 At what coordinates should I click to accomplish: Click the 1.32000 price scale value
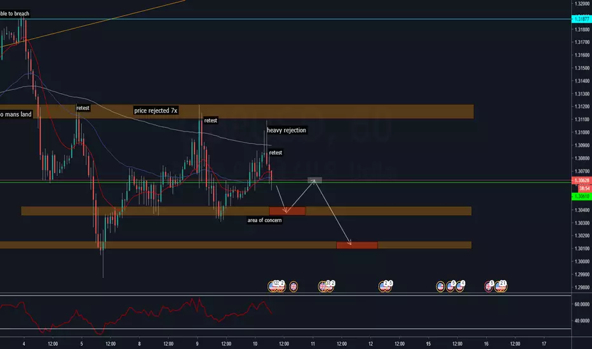(582, 3)
